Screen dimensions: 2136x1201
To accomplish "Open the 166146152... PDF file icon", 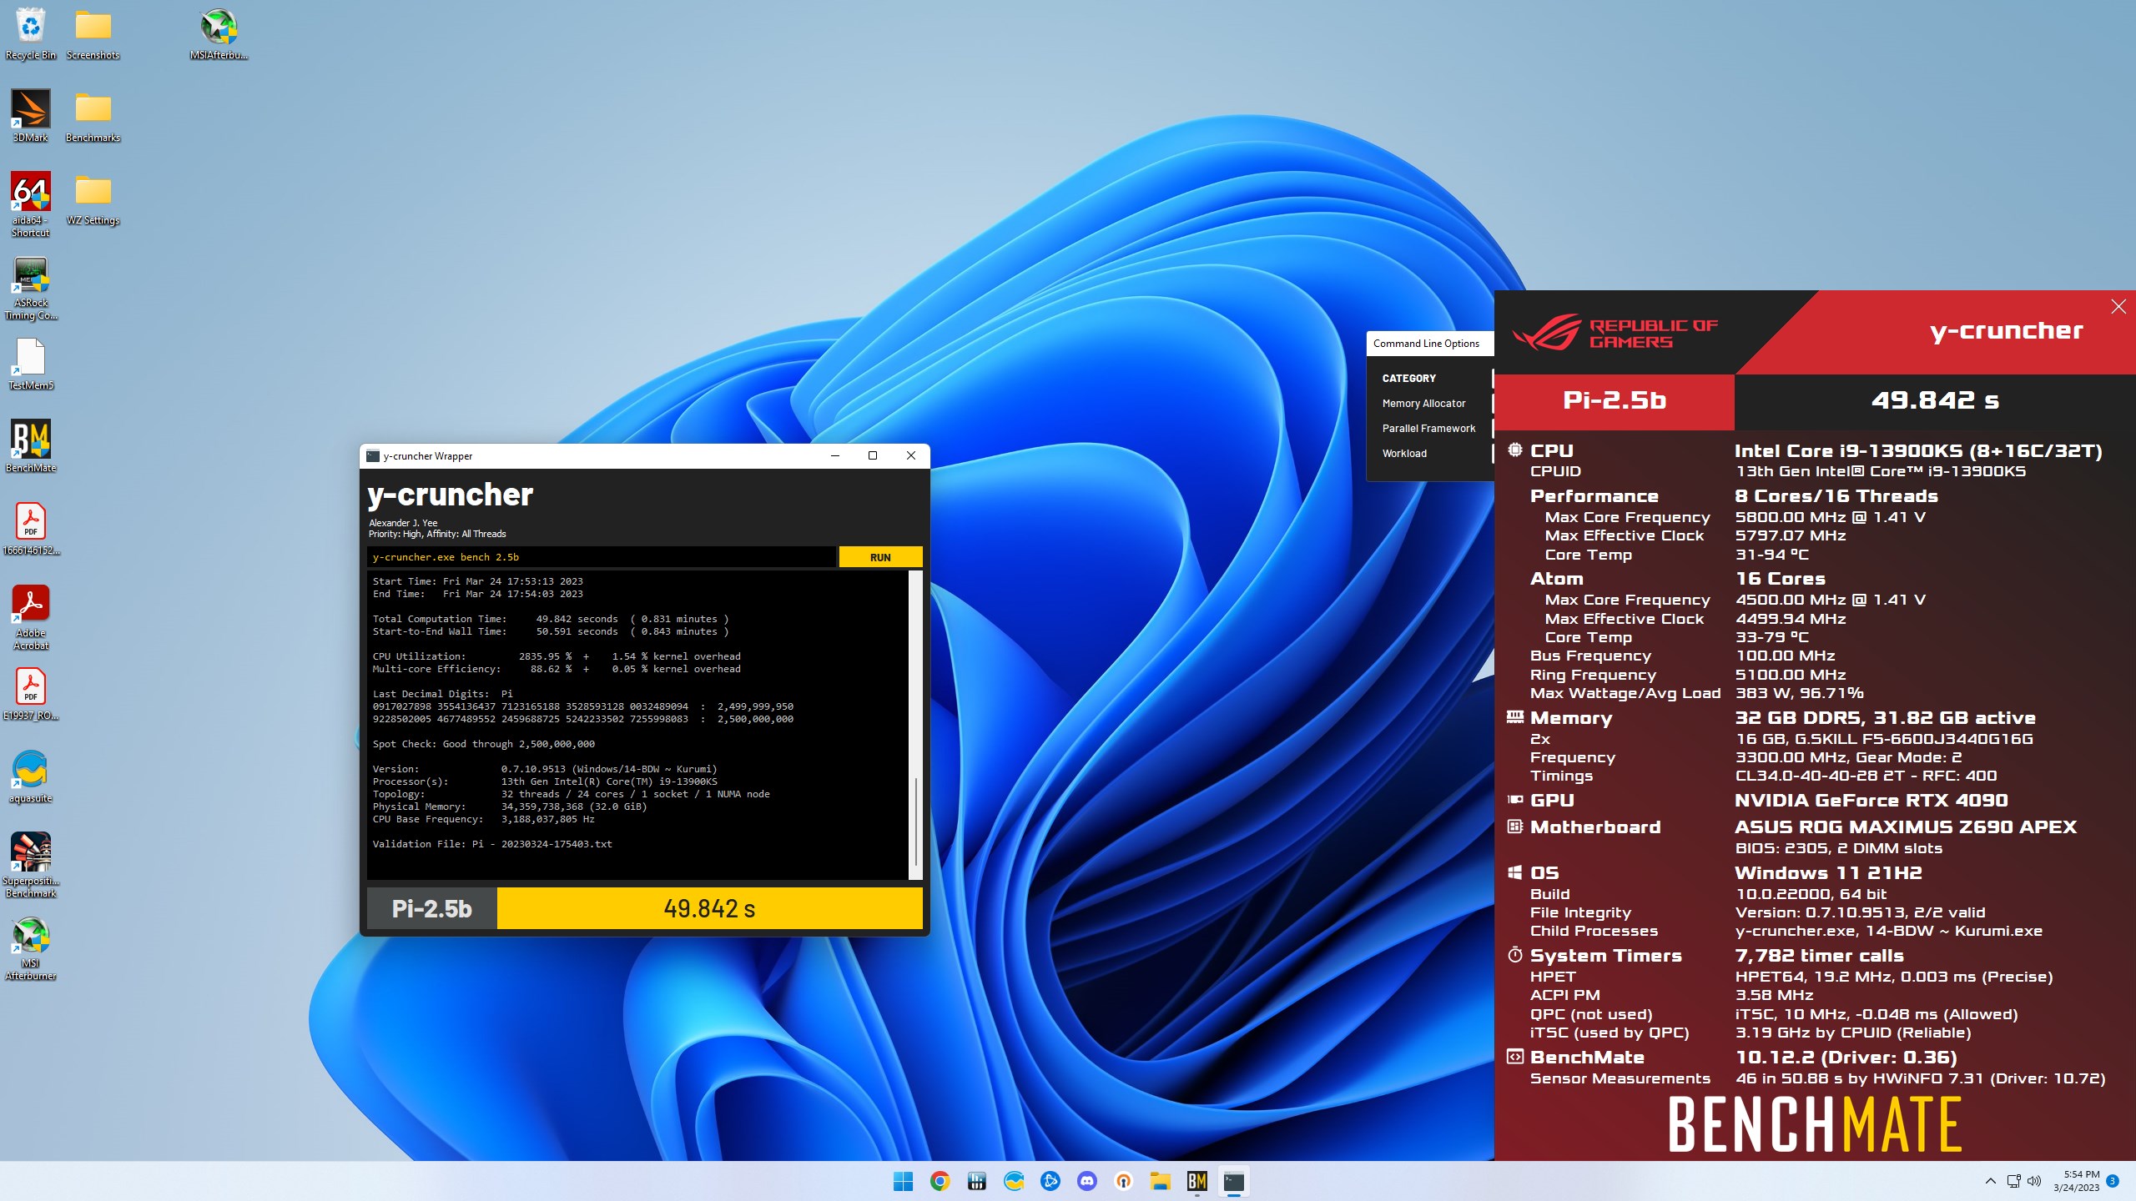I will point(30,529).
